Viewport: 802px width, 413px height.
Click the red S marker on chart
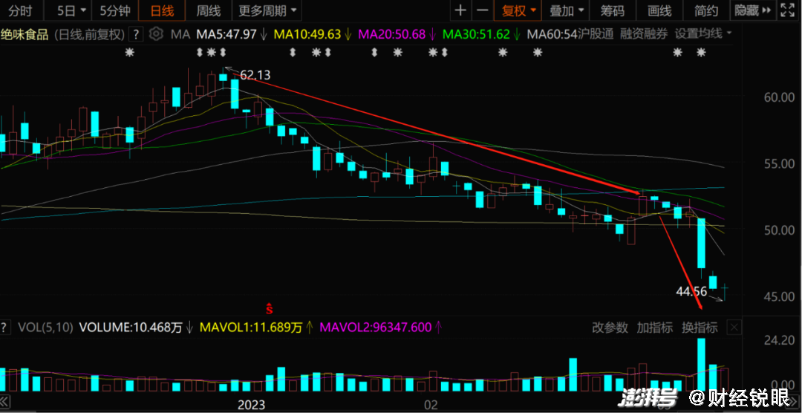coord(271,305)
